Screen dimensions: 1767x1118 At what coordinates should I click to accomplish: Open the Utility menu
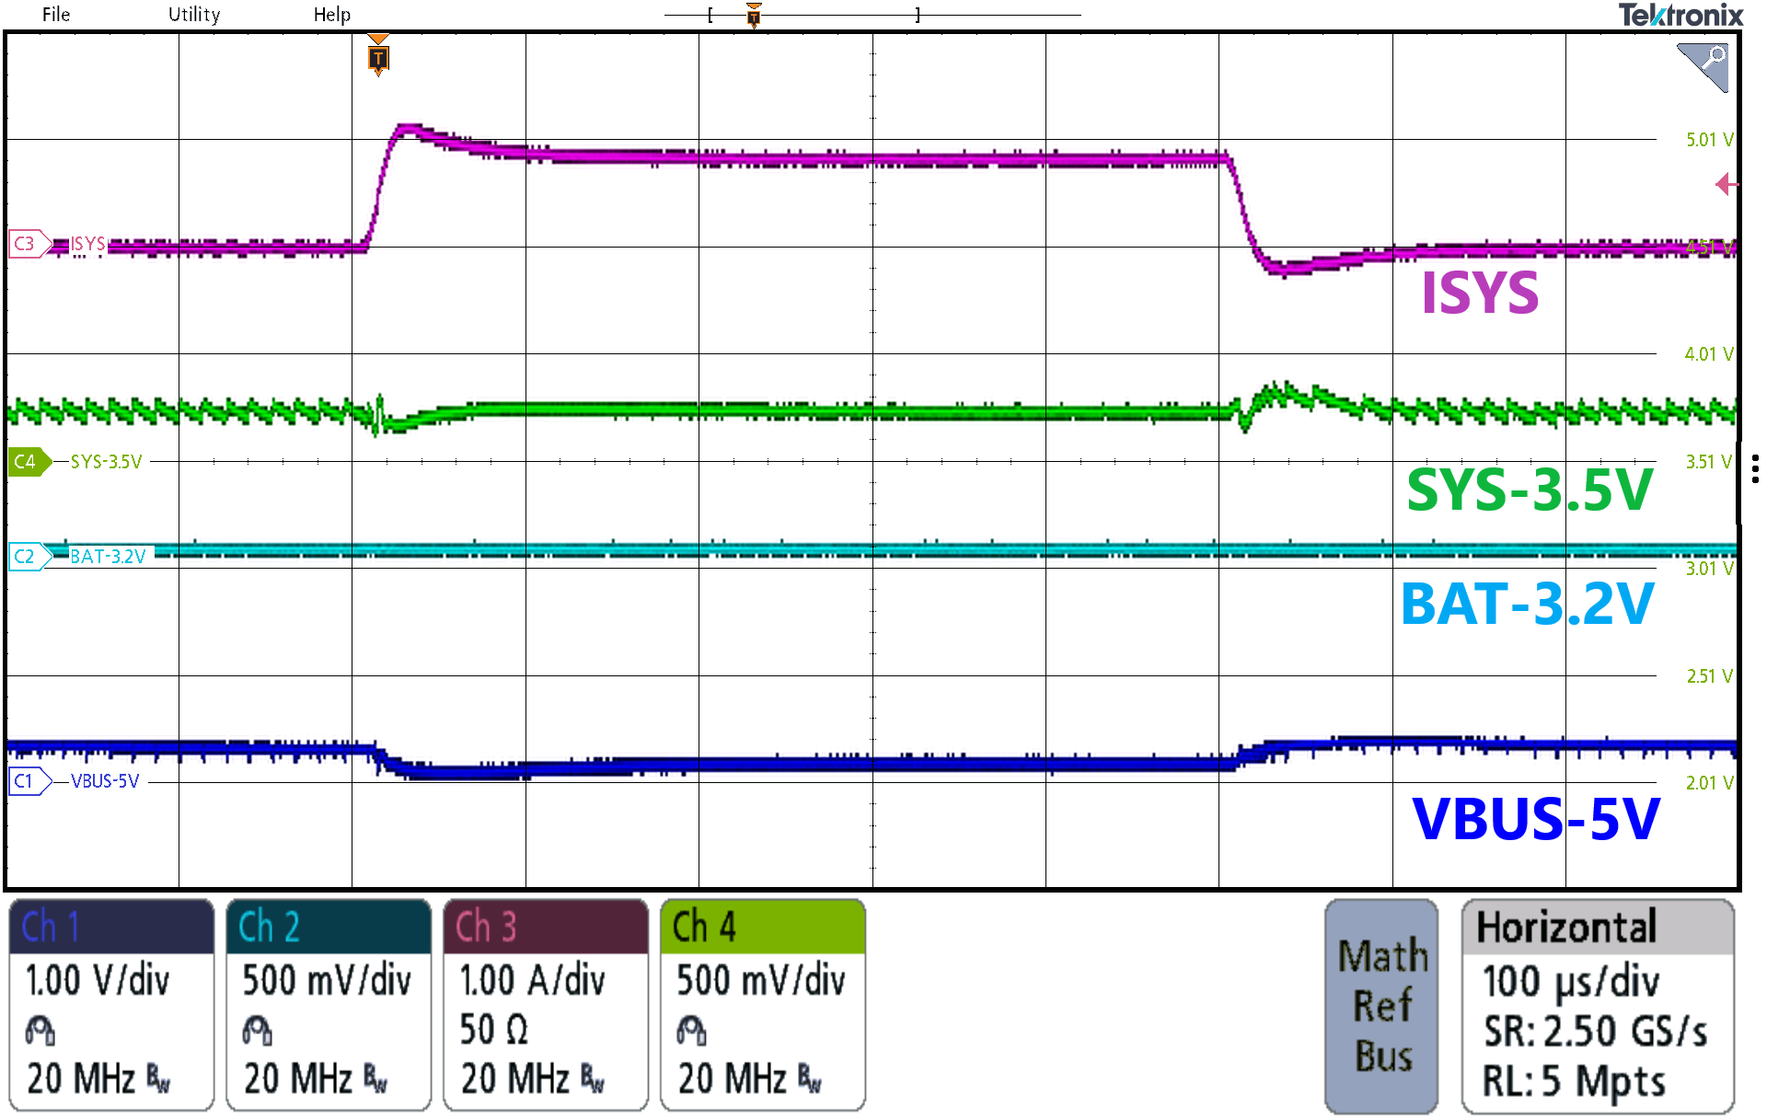point(193,14)
